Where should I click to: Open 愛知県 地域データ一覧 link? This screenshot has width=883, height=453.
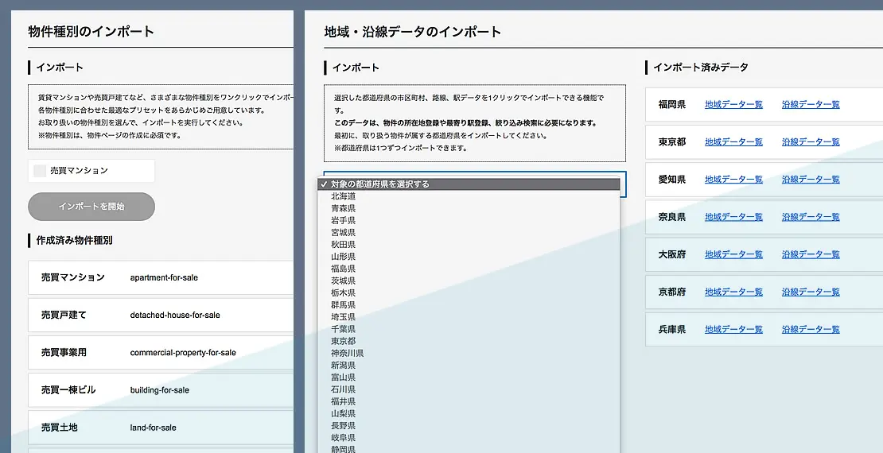[x=733, y=180]
